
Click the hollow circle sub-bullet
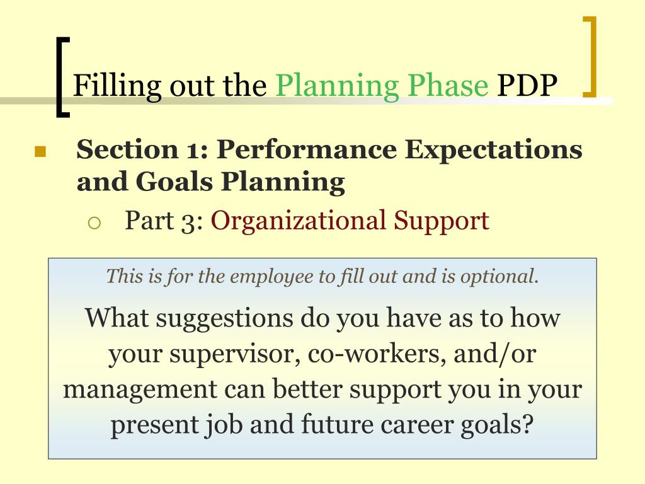(x=94, y=222)
